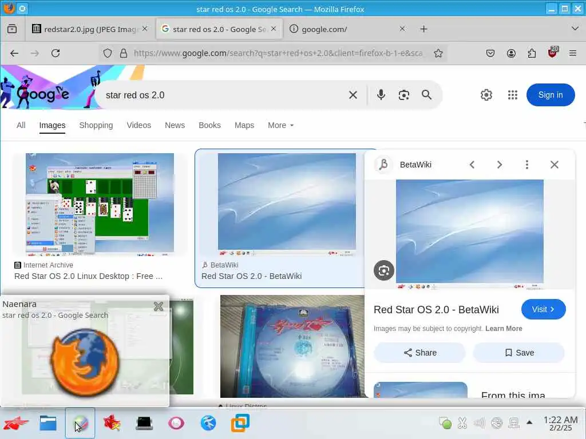Open the terminal from taskbar
Viewport: 586px width, 439px height.
(x=144, y=424)
